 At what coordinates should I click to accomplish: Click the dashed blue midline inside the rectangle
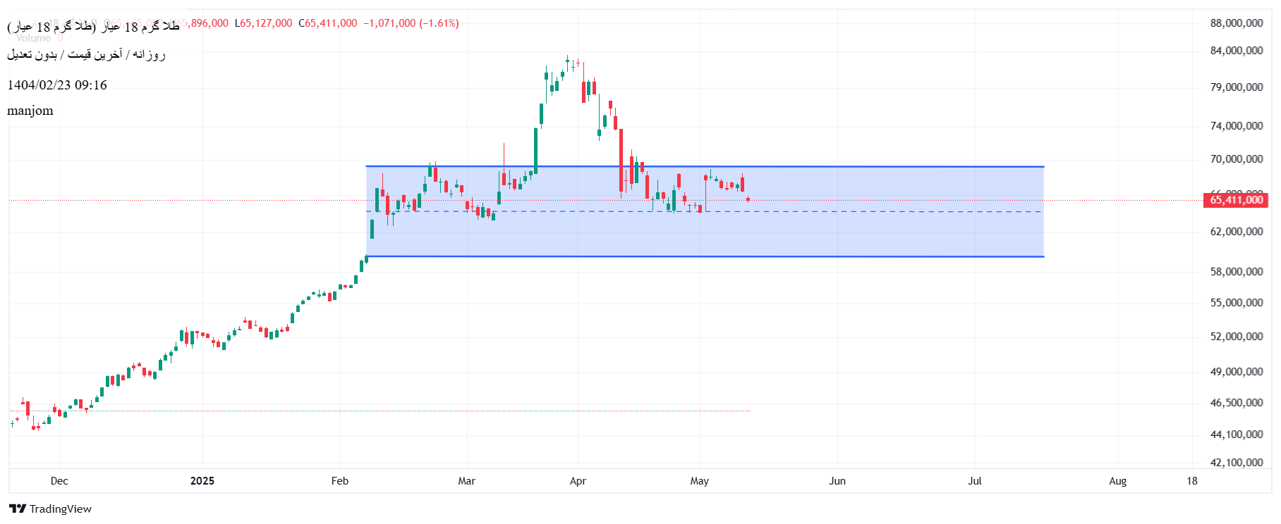pos(846,211)
